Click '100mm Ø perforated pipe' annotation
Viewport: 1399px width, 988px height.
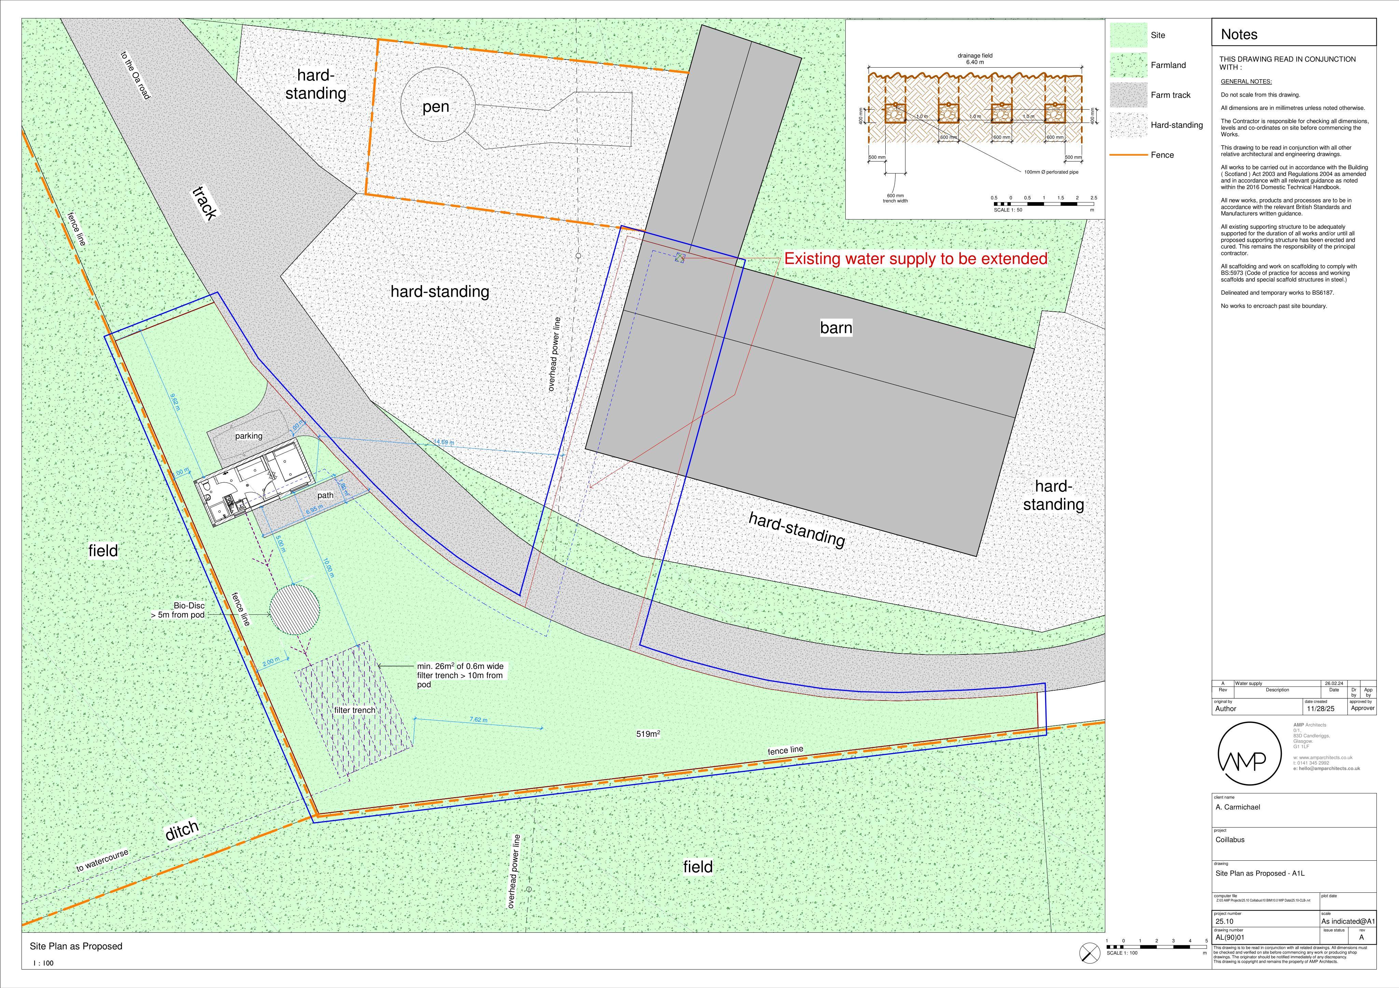click(1051, 172)
